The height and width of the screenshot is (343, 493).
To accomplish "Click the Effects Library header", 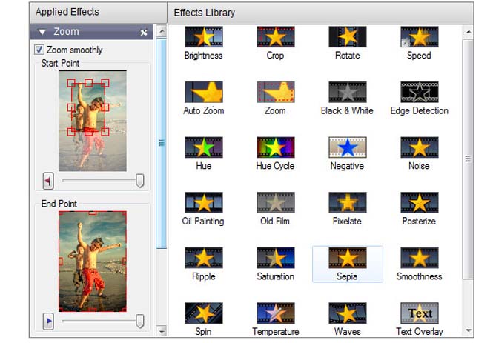I will point(204,13).
